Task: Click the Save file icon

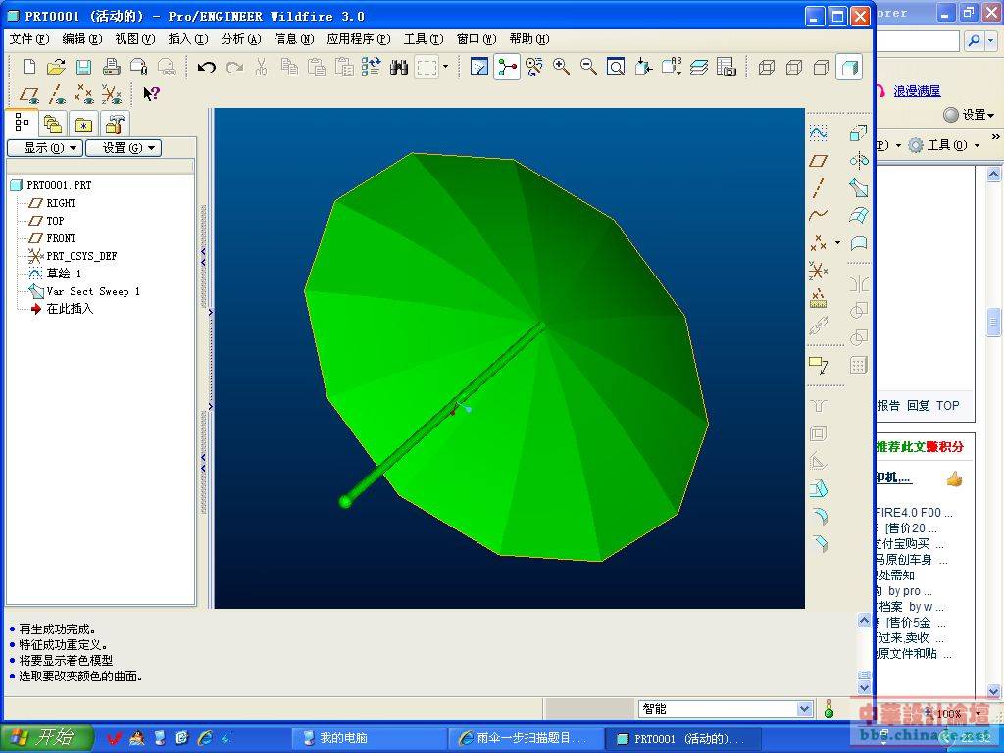Action: pos(84,67)
